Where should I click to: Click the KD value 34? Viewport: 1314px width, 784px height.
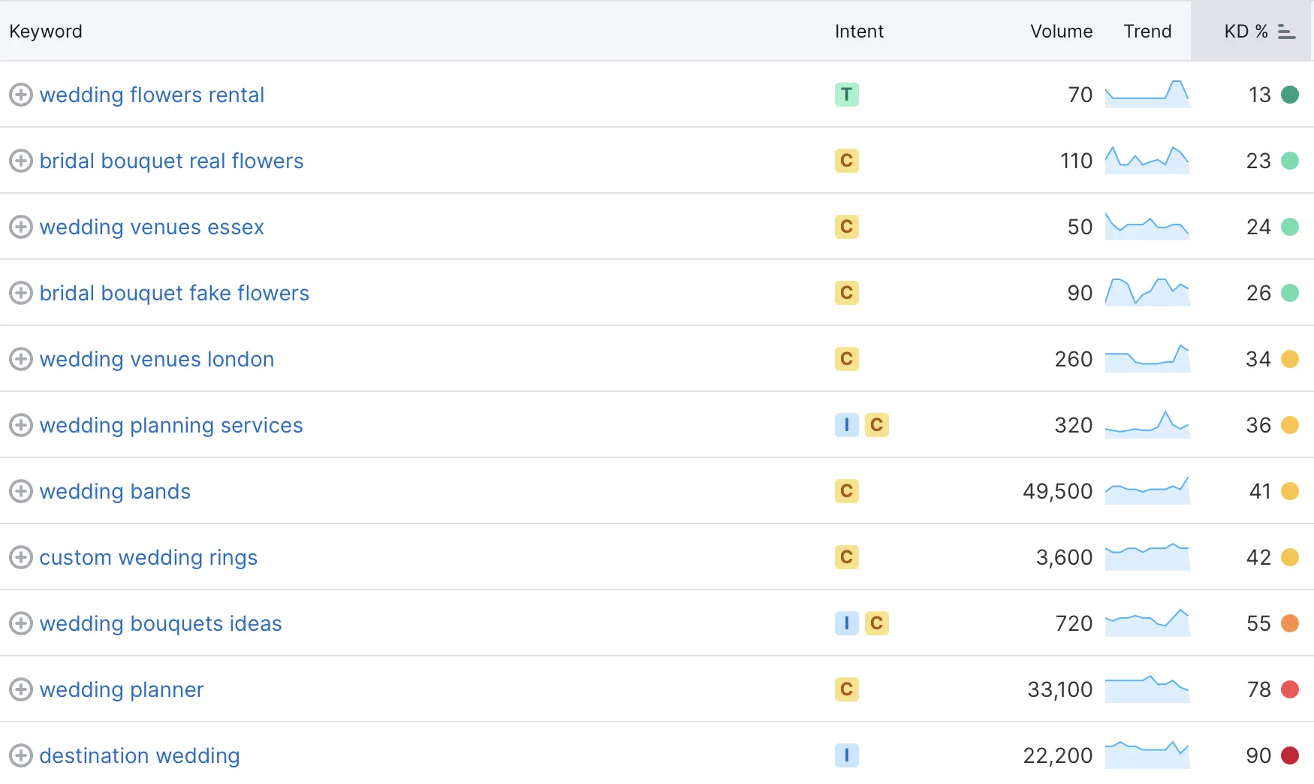[1258, 359]
